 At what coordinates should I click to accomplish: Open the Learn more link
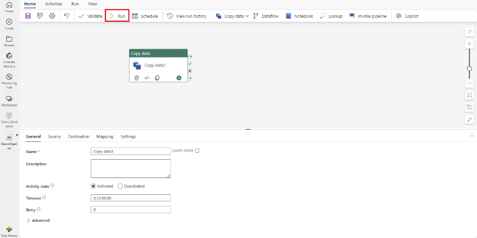(186, 150)
